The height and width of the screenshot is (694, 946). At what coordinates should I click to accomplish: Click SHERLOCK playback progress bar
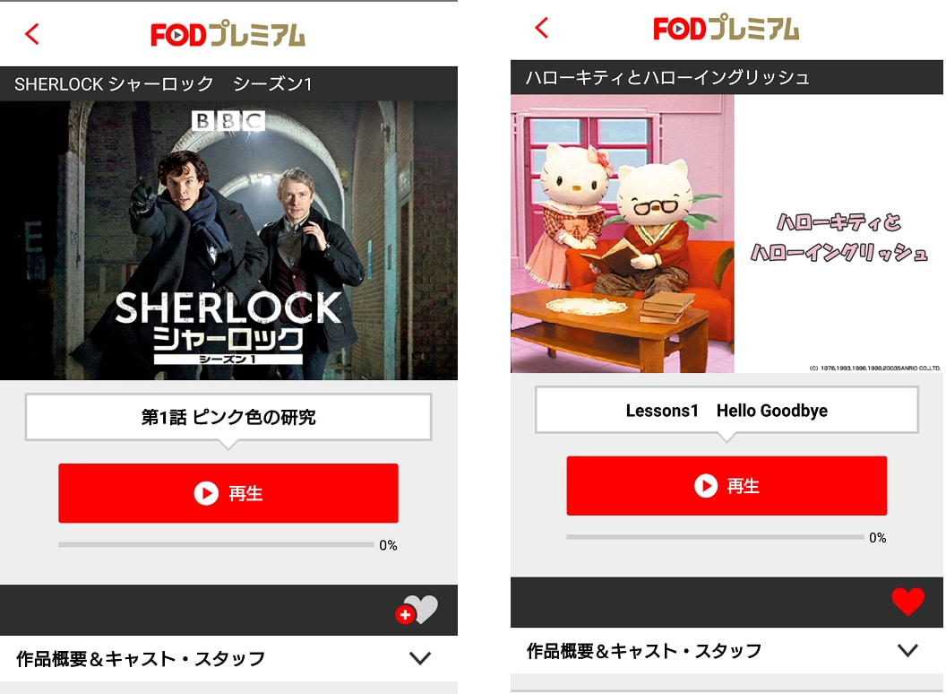216,545
